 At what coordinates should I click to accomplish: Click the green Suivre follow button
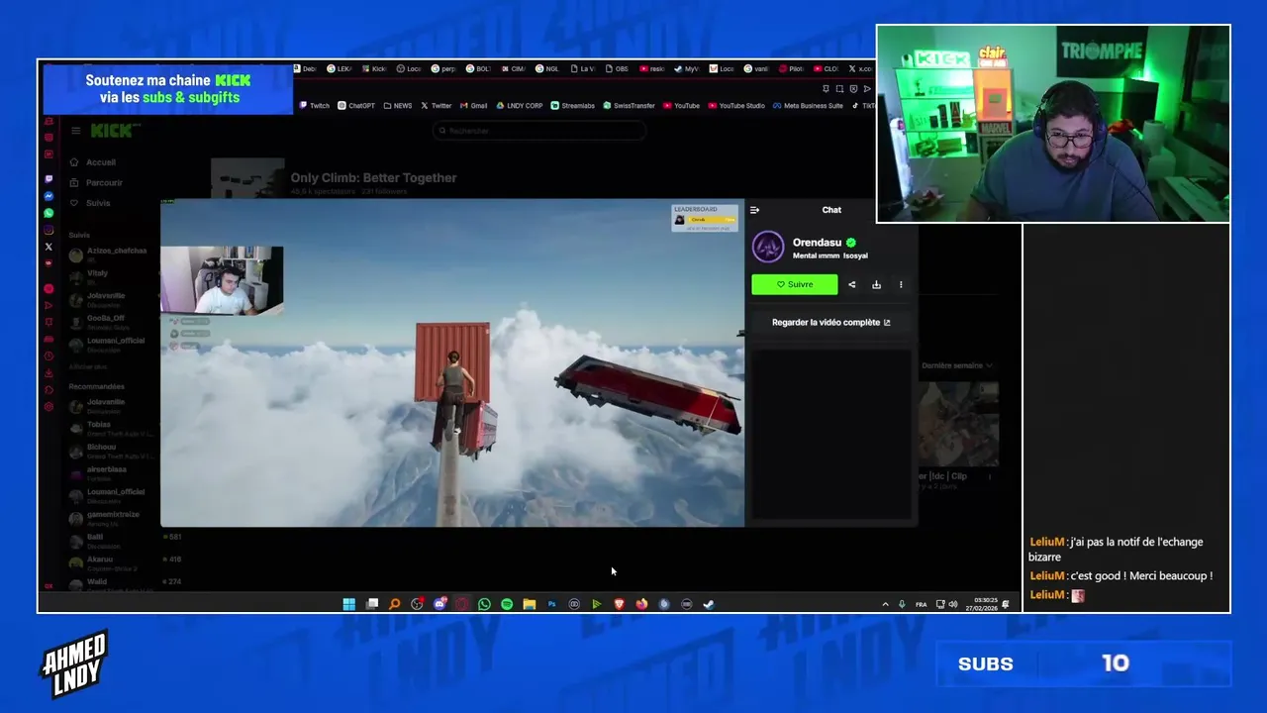pyautogui.click(x=794, y=284)
